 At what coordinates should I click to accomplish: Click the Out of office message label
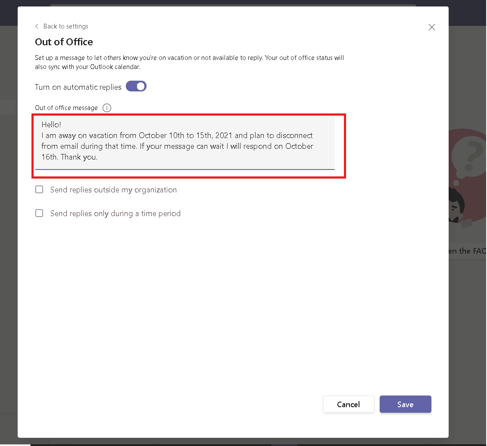coord(66,108)
